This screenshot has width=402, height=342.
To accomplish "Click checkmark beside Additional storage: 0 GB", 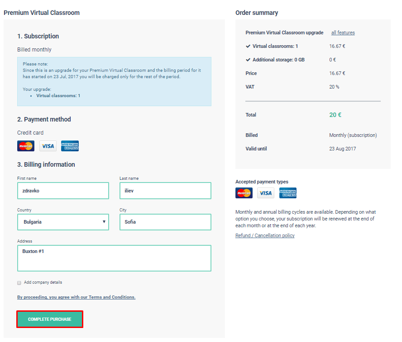I will [x=248, y=60].
